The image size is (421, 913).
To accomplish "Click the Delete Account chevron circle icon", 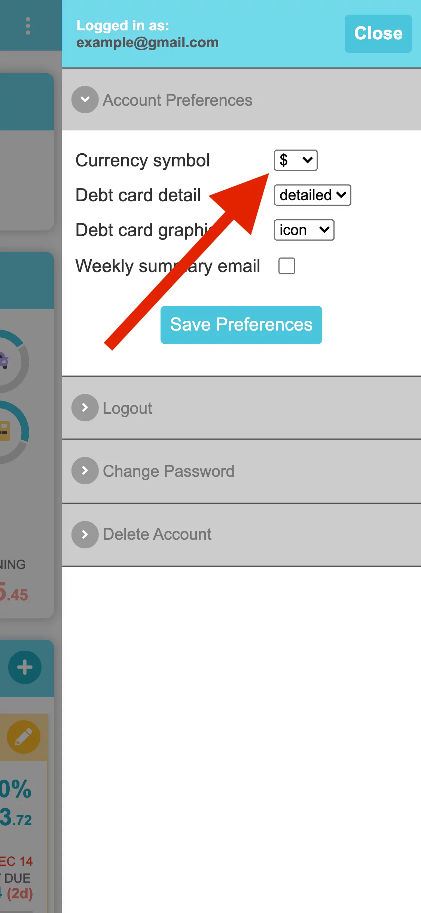I will [85, 534].
